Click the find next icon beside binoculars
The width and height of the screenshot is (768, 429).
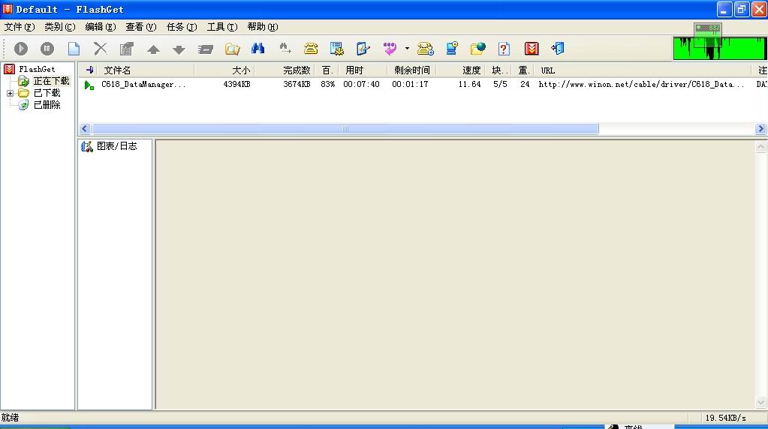[285, 48]
